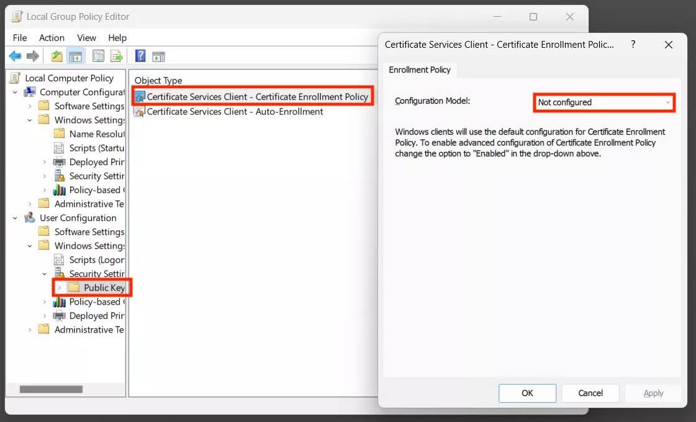
Task: Select the Enrollment Policy tab
Action: point(420,70)
